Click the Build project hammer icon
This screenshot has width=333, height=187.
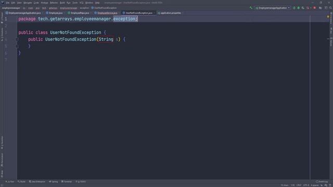[x=251, y=8]
